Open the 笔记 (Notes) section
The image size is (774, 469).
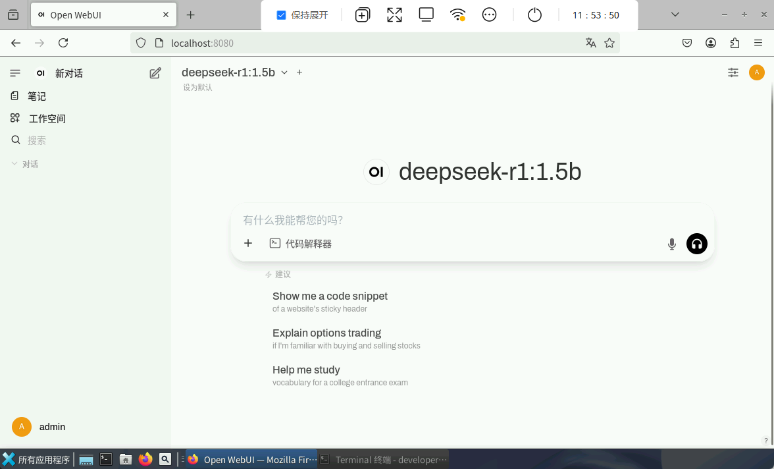point(36,96)
